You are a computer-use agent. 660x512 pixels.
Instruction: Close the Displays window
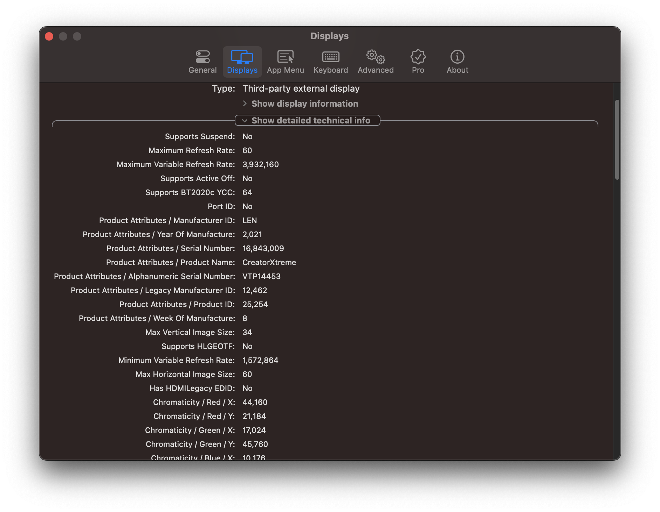[x=49, y=36]
